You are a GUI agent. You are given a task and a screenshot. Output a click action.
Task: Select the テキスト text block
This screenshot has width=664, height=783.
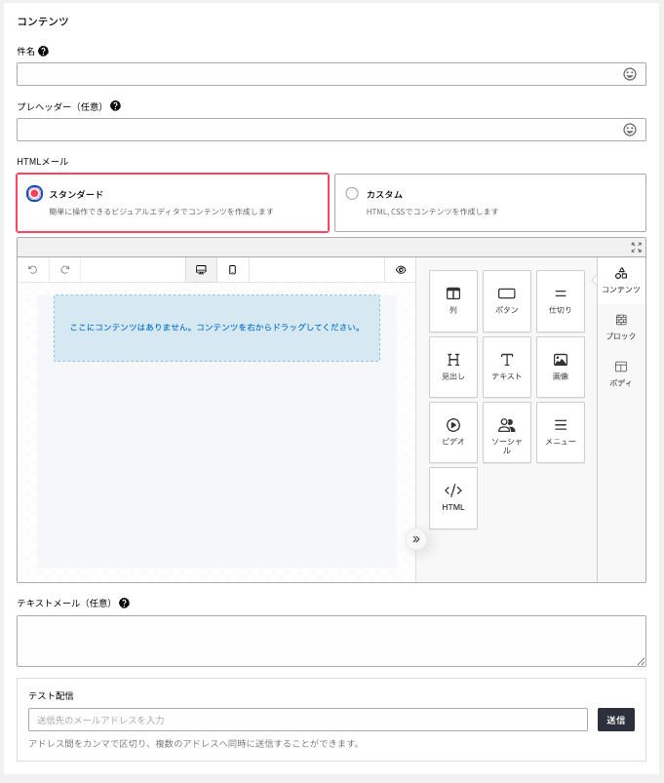[507, 367]
